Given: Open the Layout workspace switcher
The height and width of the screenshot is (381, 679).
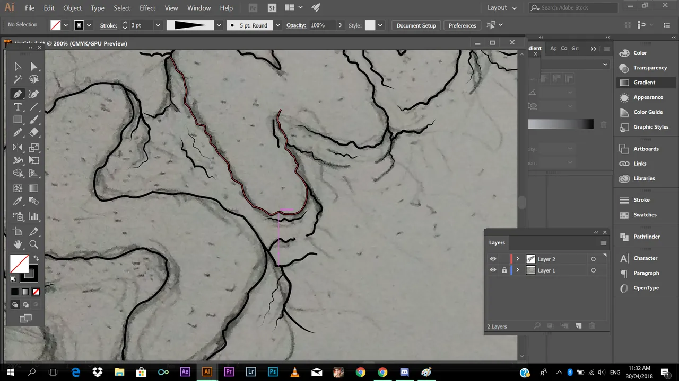Looking at the screenshot, I should (x=502, y=8).
